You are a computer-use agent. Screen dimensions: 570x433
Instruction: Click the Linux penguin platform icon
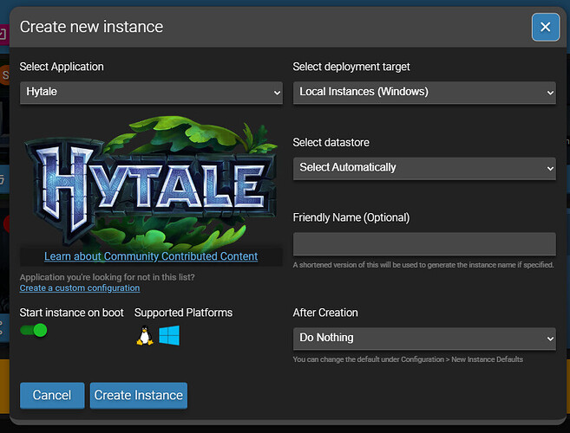click(145, 336)
